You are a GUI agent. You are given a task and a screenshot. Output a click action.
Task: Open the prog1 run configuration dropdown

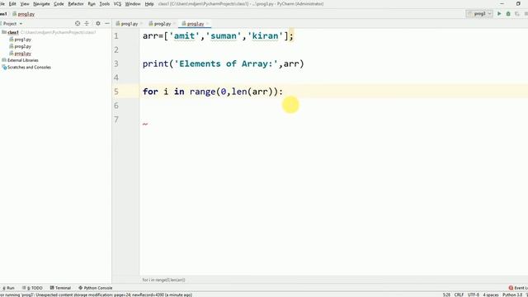click(479, 14)
